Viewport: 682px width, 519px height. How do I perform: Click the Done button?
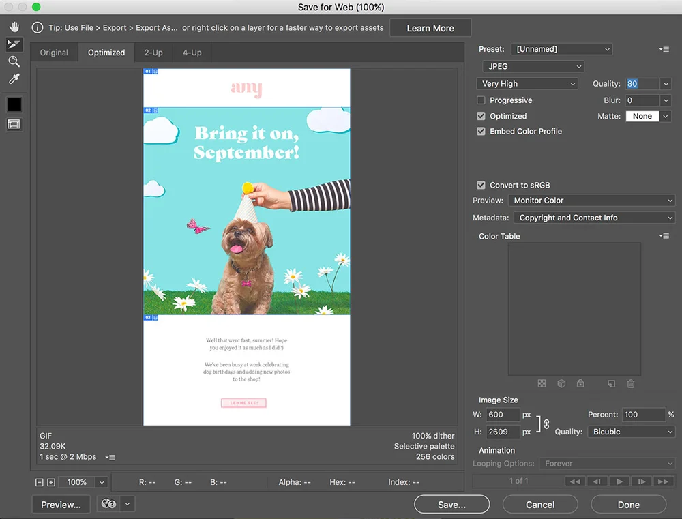pos(627,505)
